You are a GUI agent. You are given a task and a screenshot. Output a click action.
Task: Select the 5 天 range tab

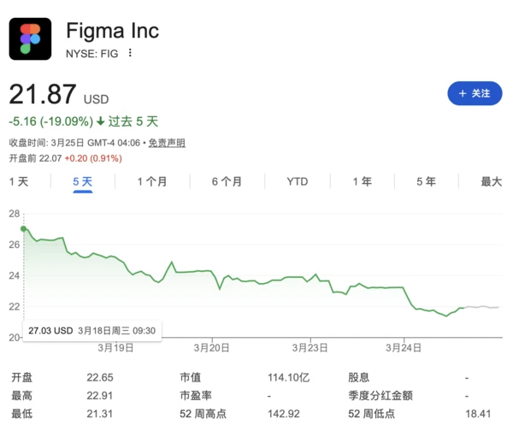click(x=82, y=181)
